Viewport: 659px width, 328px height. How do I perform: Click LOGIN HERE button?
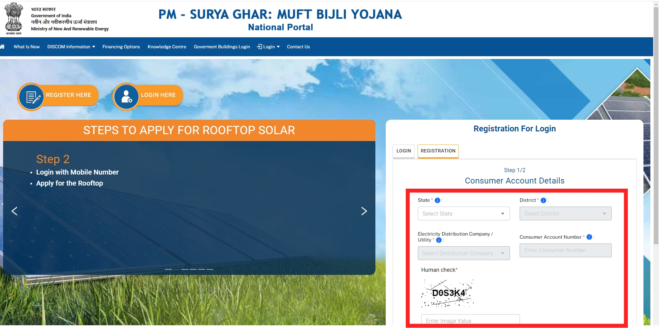pos(158,95)
